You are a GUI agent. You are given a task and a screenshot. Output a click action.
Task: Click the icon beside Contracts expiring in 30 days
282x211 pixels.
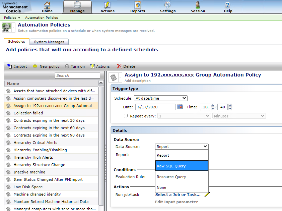(x=8, y=120)
